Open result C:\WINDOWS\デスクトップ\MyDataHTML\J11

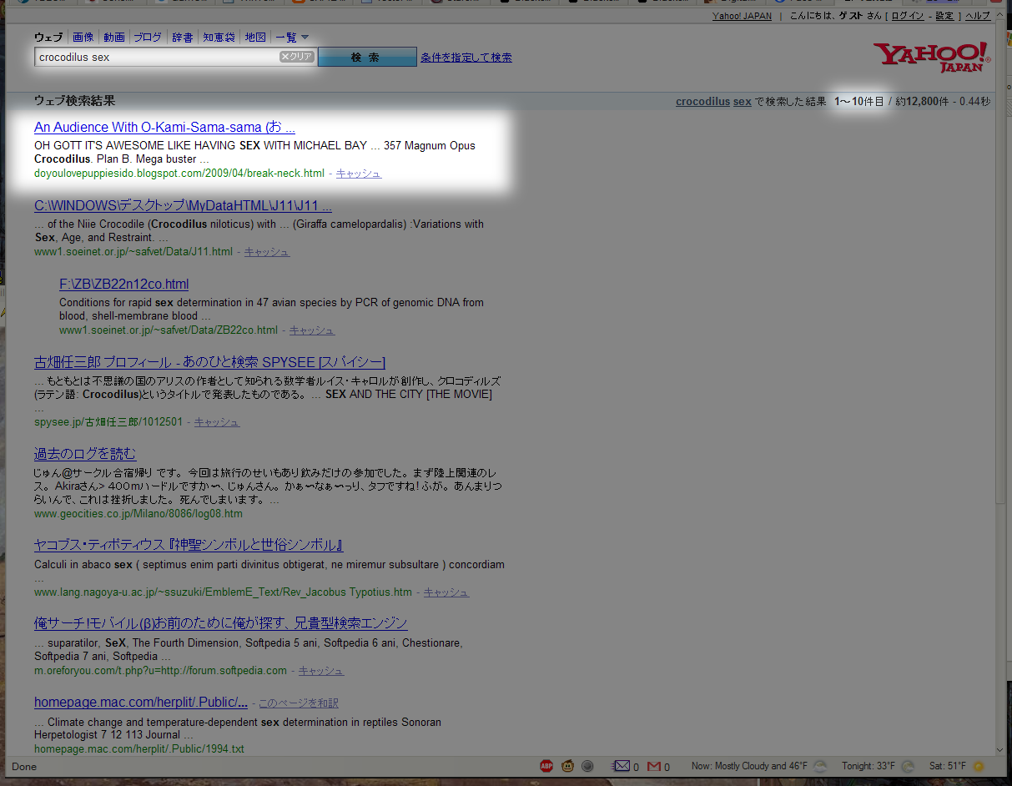183,205
